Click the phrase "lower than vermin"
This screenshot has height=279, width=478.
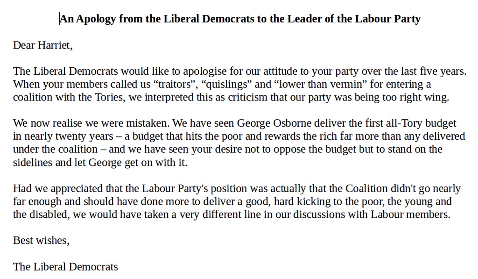pyautogui.click(x=313, y=85)
